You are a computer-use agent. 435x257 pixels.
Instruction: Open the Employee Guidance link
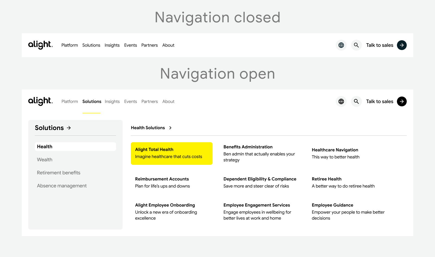332,205
